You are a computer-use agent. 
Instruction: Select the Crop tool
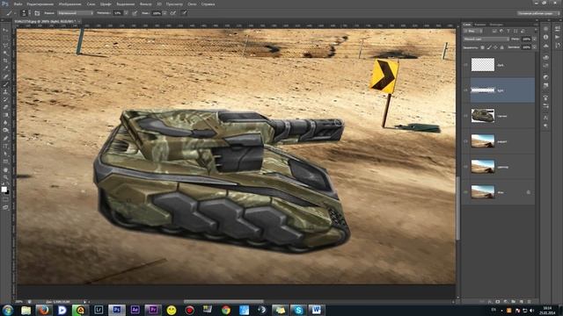(x=5, y=61)
